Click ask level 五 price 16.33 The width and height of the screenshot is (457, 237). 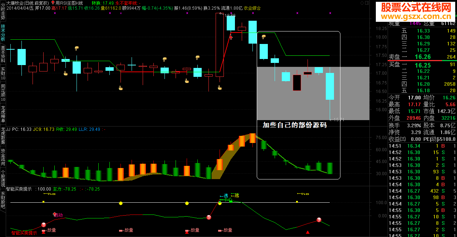click(x=423, y=31)
